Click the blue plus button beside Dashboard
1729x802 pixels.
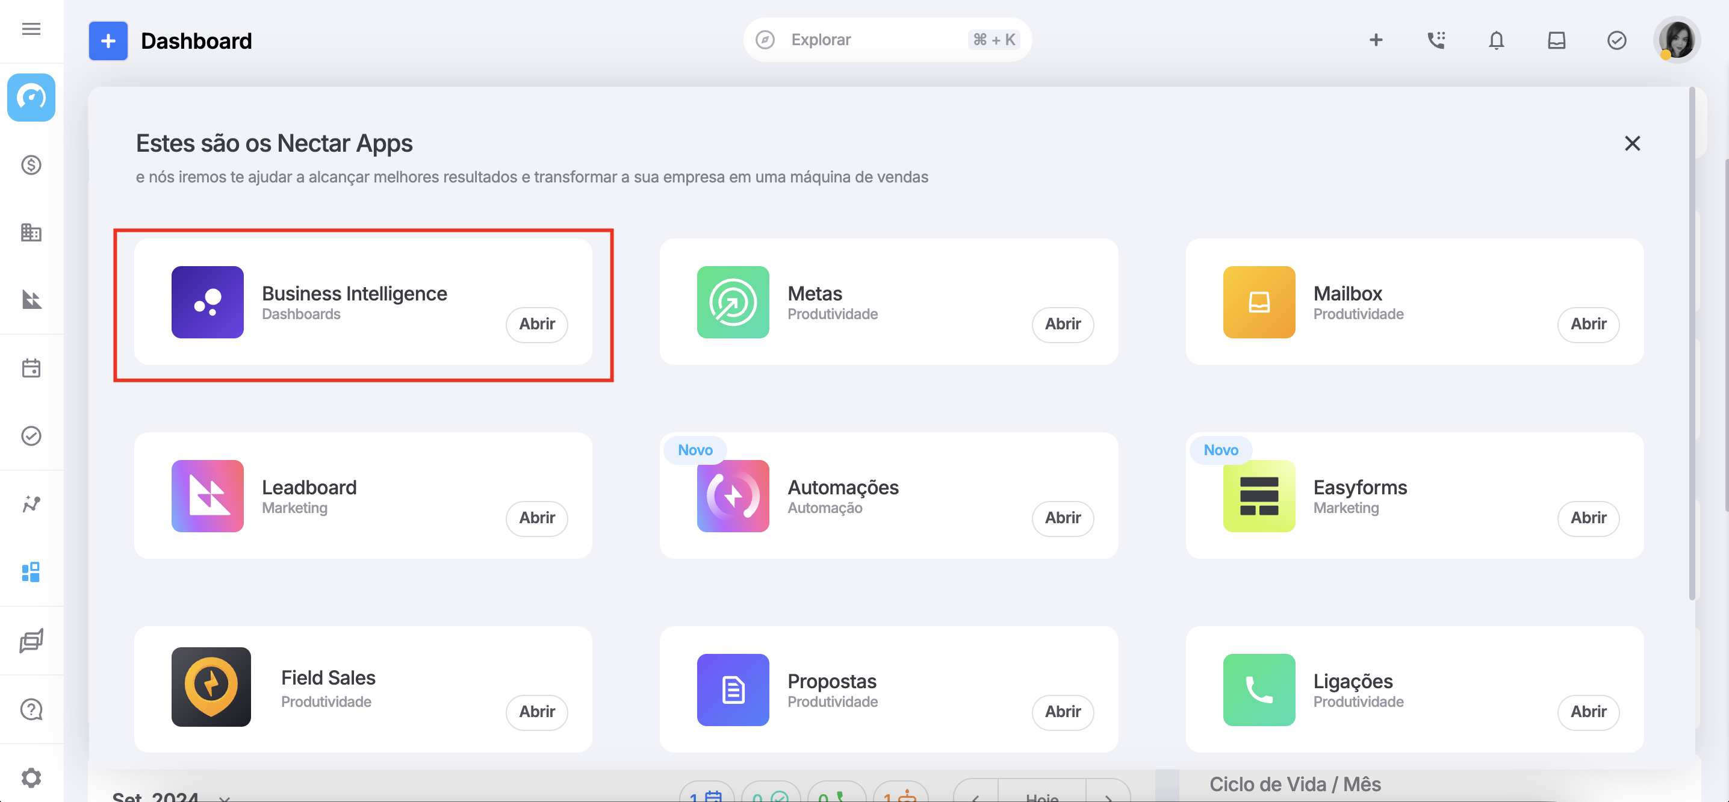click(x=108, y=41)
